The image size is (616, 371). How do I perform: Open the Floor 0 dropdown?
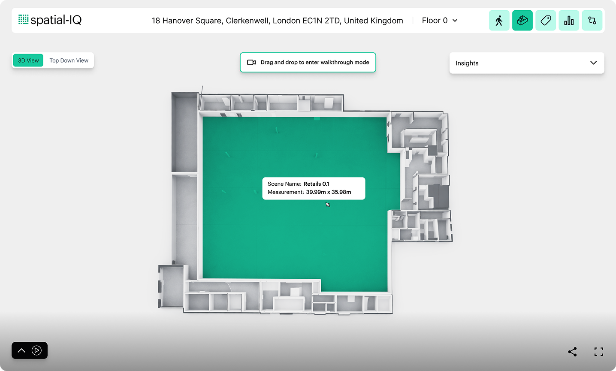tap(439, 21)
